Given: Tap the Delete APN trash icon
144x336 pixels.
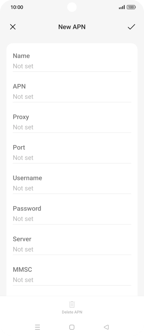Looking at the screenshot, I should [72, 304].
